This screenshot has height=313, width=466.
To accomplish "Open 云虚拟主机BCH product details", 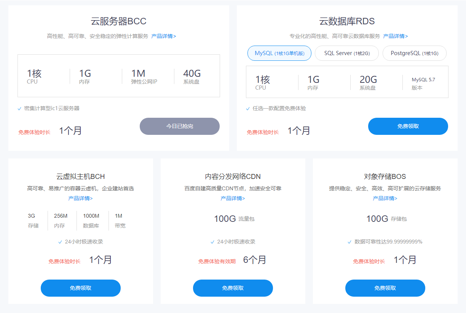I will point(80,198).
